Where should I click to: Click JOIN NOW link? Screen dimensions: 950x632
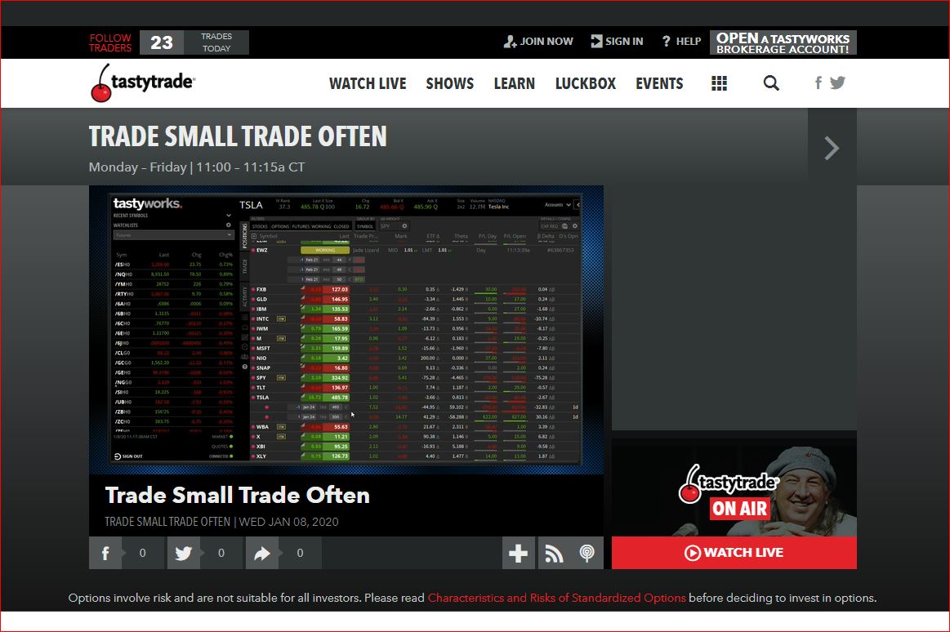coord(546,41)
